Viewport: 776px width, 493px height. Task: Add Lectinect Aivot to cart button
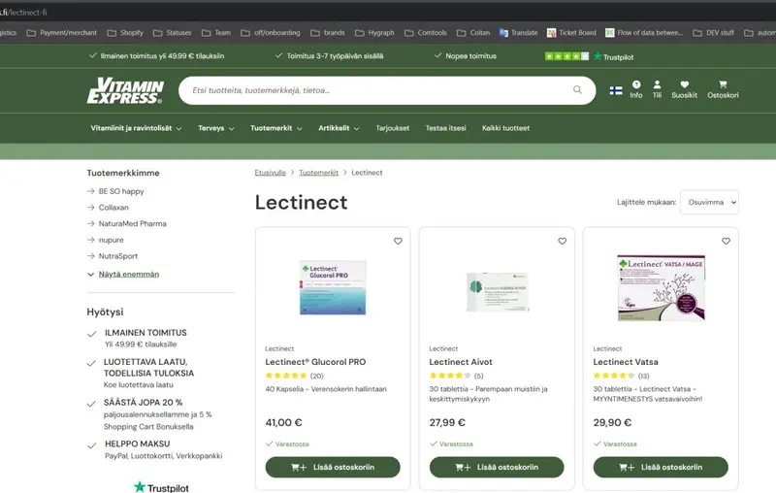pos(497,467)
